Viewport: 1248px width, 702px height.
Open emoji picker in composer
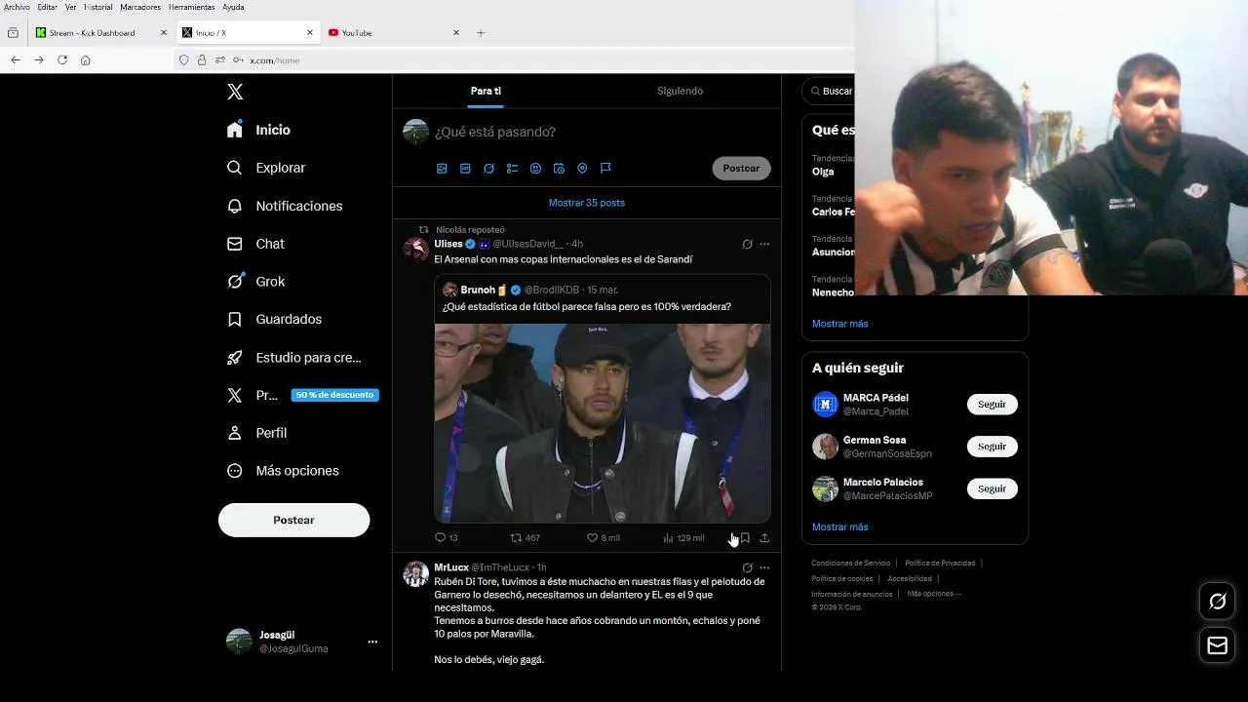point(535,169)
